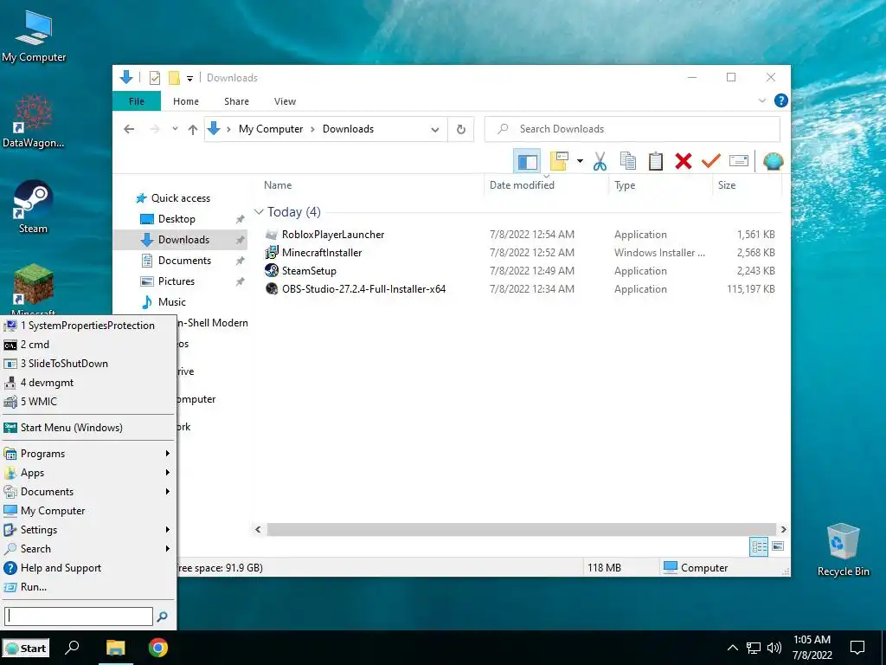Viewport: 886px width, 665px height.
Task: Select OBS-Studio-27.2.4-Full-Installer-x64 file
Action: coord(363,289)
